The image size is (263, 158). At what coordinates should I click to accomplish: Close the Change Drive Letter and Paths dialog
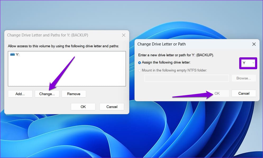tap(123, 35)
